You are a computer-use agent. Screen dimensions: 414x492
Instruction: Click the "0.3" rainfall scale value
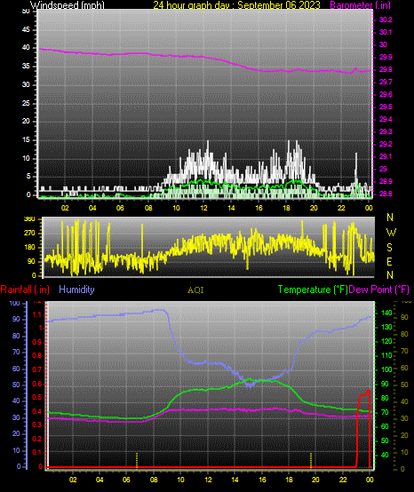click(x=37, y=425)
